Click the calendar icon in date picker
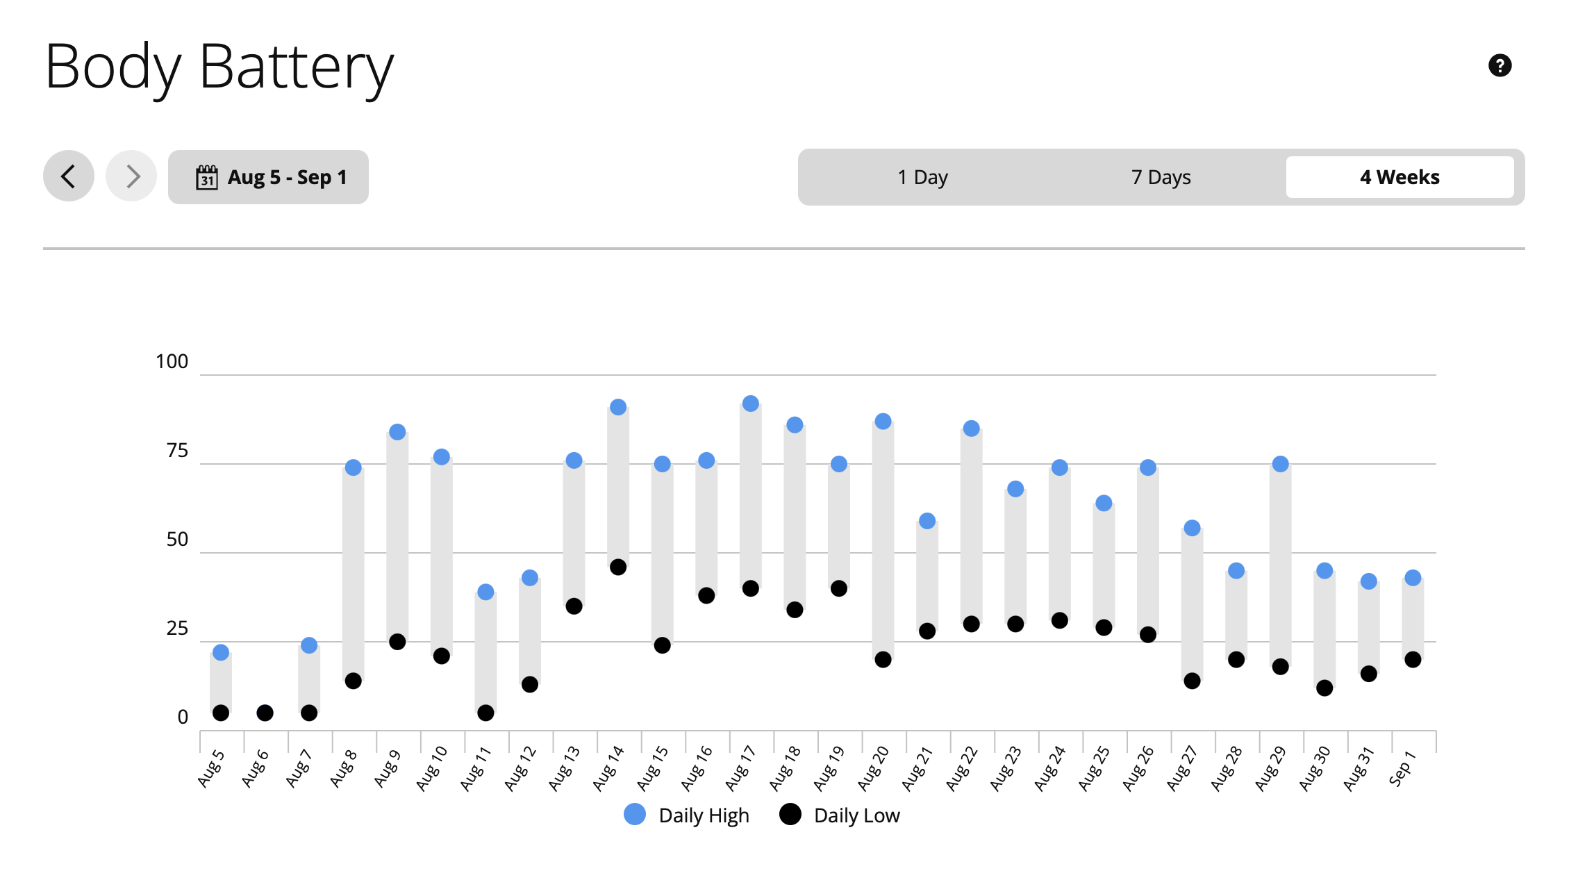This screenshot has width=1578, height=896. [x=206, y=177]
